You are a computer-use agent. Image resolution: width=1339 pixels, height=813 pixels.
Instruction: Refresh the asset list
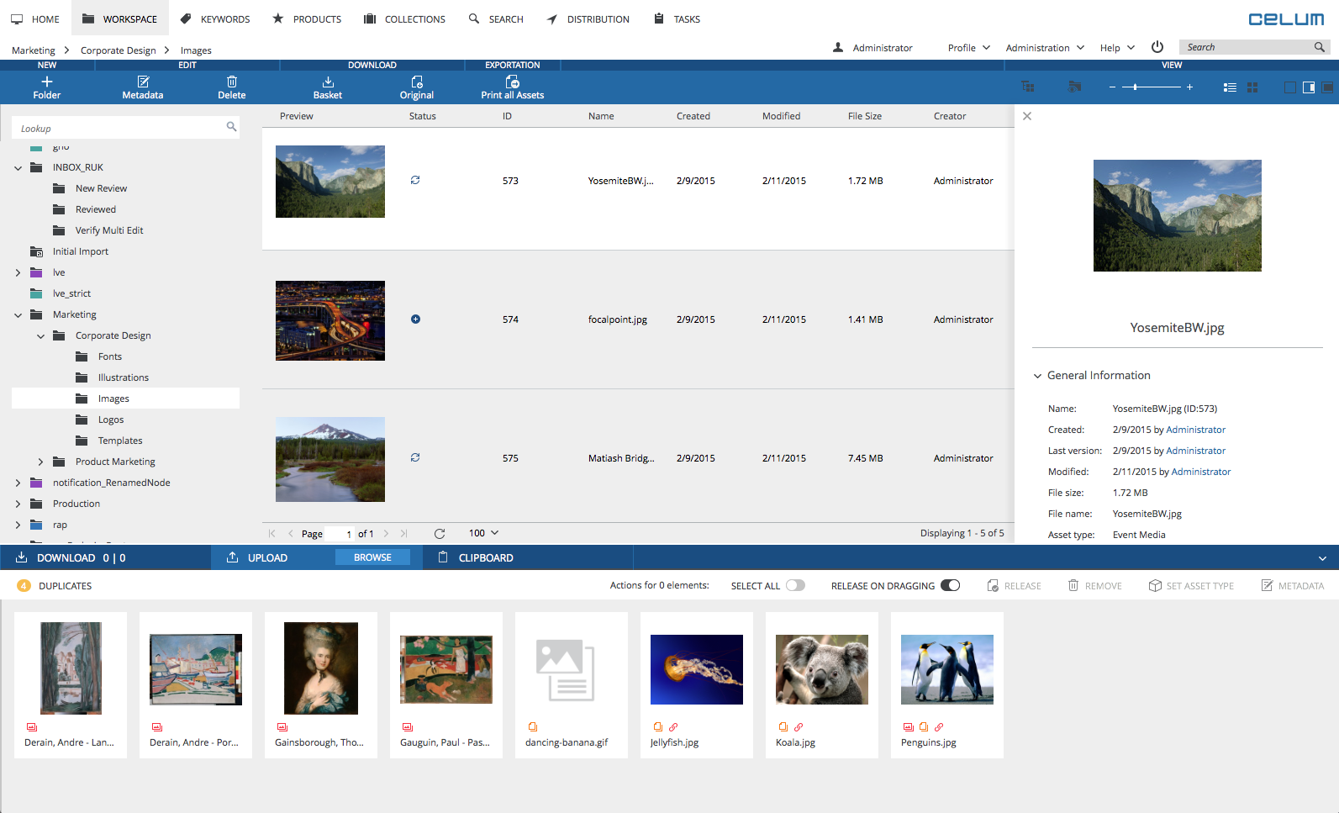(x=440, y=533)
